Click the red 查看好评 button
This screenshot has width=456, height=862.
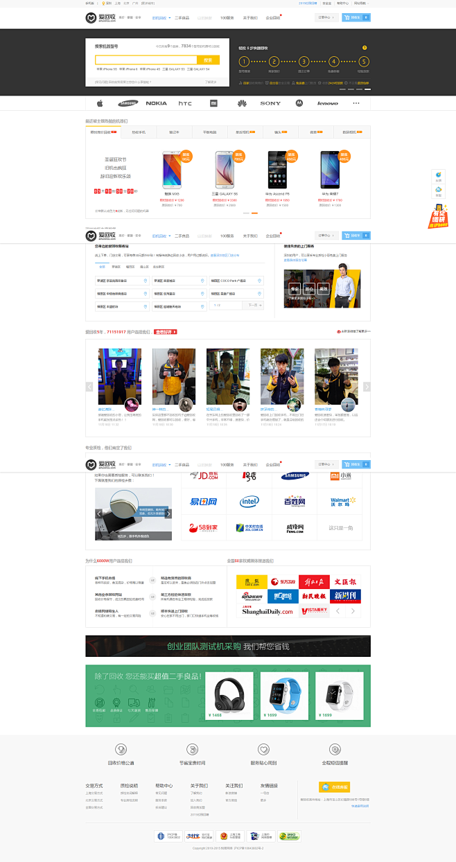tap(166, 332)
